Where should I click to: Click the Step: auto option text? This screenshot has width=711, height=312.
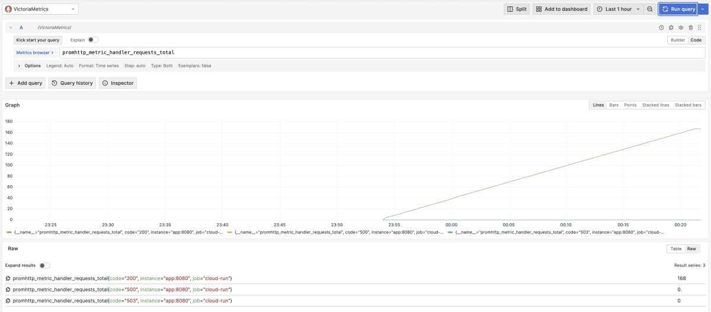pos(134,66)
